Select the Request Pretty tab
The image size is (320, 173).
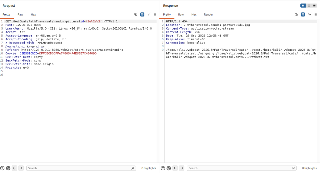coord(6,14)
